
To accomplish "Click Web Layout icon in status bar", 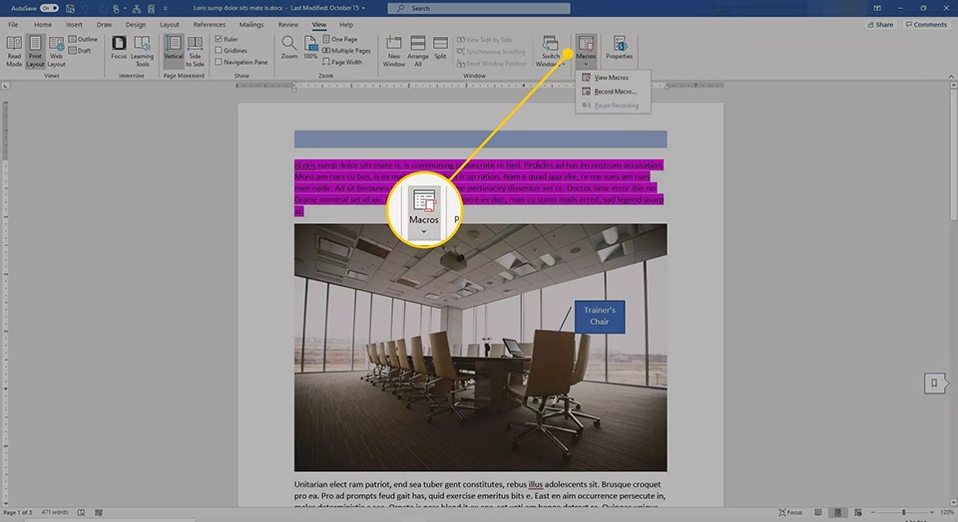I will (858, 513).
